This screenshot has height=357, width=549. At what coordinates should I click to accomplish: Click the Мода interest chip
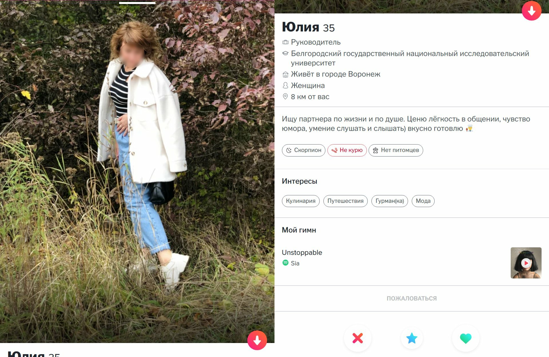tap(423, 201)
